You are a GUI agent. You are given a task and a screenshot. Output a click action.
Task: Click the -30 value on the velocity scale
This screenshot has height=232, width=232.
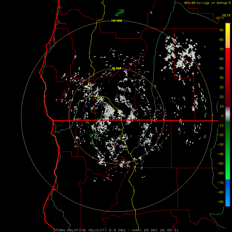(x=220, y=145)
